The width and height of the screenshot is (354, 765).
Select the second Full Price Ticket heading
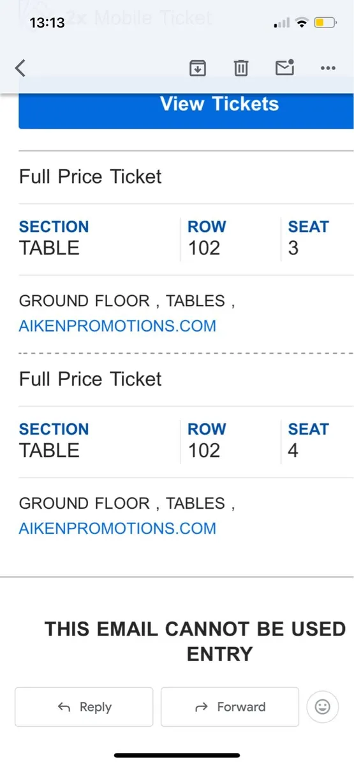[91, 379]
